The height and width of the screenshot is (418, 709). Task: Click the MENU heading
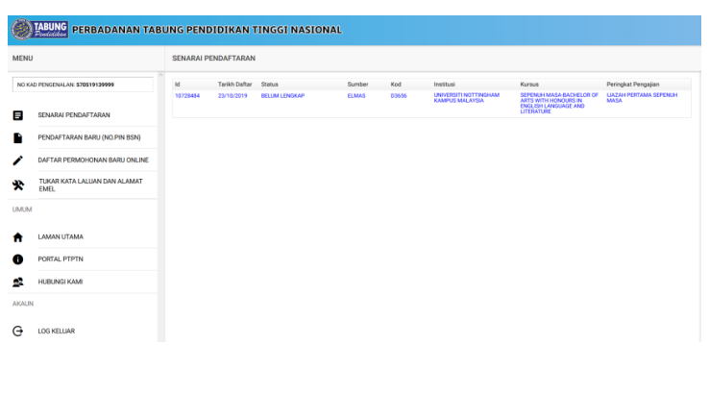coord(23,59)
